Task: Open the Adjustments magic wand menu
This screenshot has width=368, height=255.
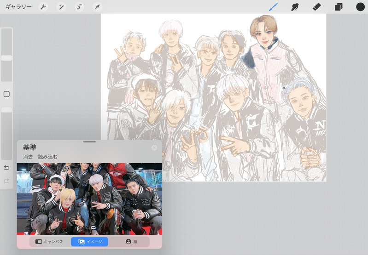Action: [61, 7]
